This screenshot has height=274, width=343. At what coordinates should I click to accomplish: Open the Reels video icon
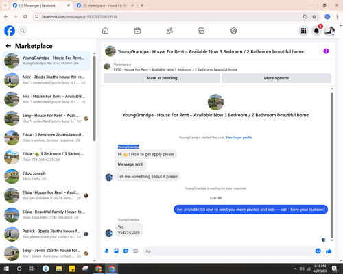(137, 31)
